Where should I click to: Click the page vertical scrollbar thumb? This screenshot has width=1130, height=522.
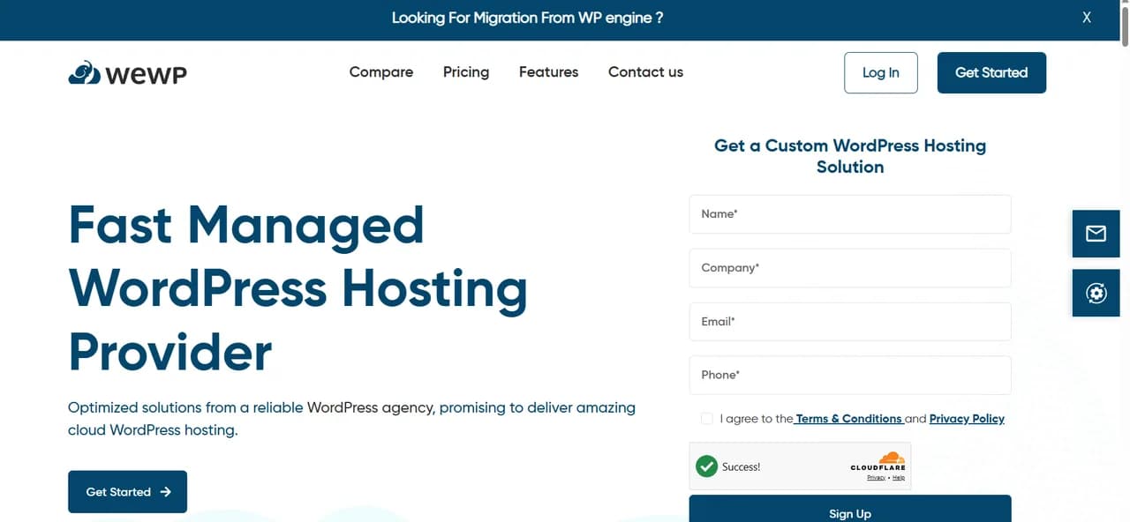point(1125,26)
